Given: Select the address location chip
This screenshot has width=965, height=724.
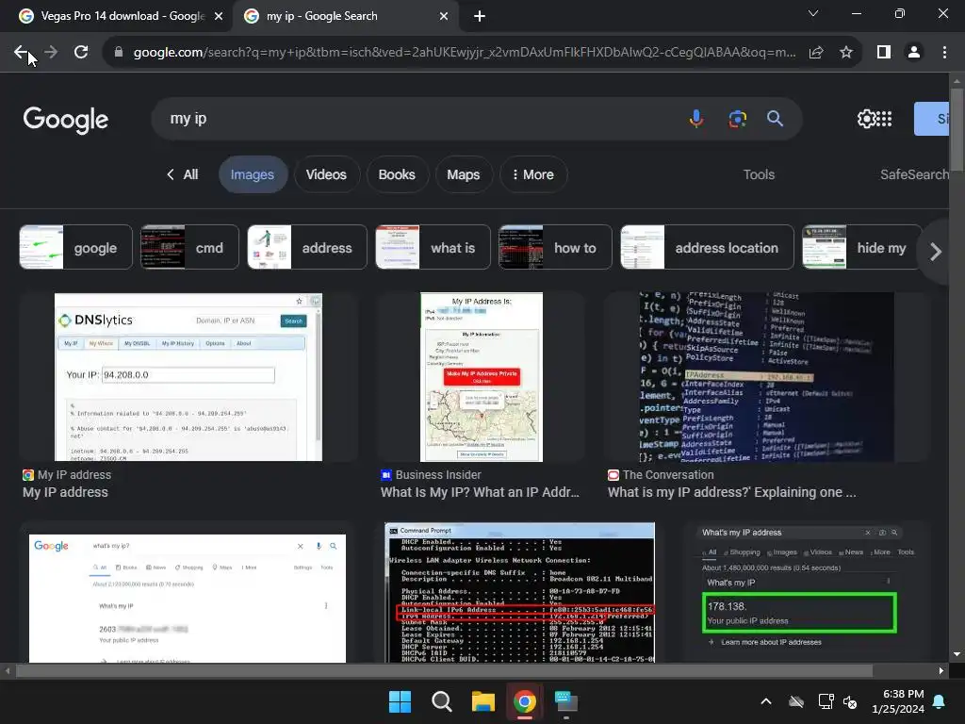Looking at the screenshot, I should 707,248.
